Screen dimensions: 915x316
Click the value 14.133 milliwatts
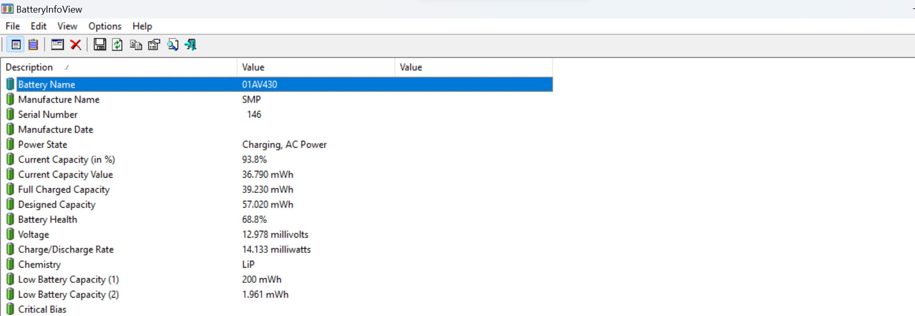point(277,249)
